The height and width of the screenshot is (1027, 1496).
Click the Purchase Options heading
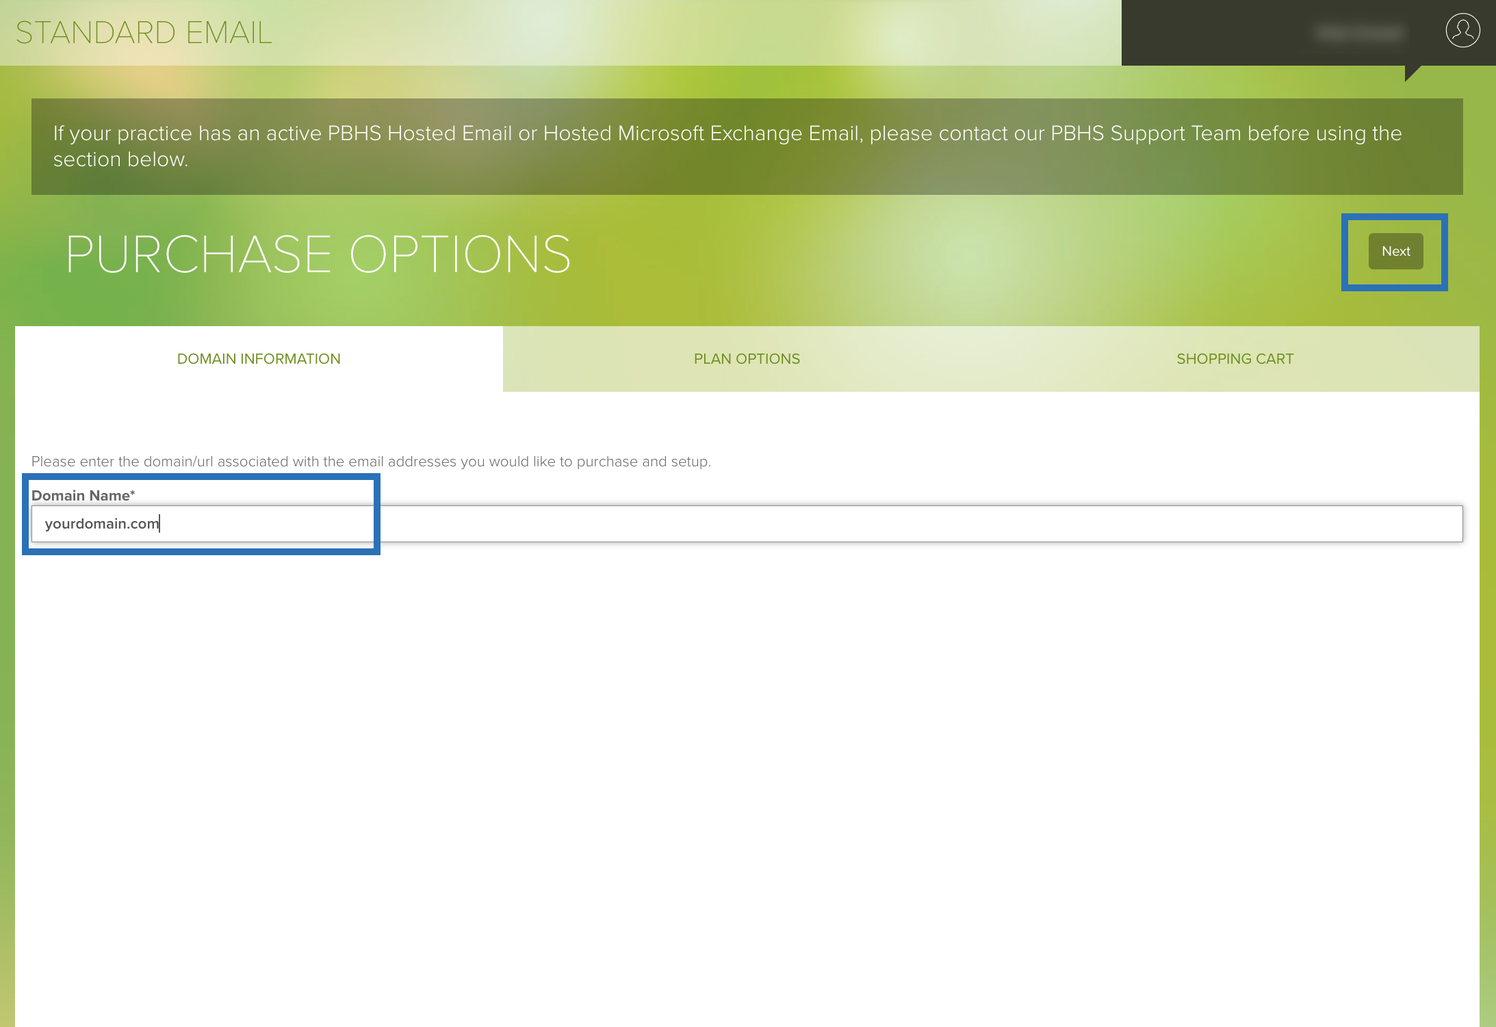[318, 254]
